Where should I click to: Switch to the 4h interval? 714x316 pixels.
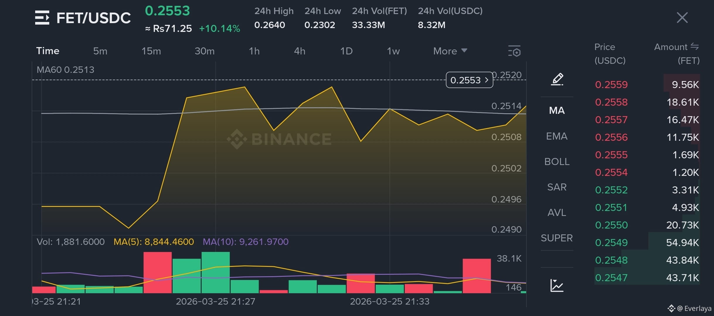pyautogui.click(x=300, y=51)
